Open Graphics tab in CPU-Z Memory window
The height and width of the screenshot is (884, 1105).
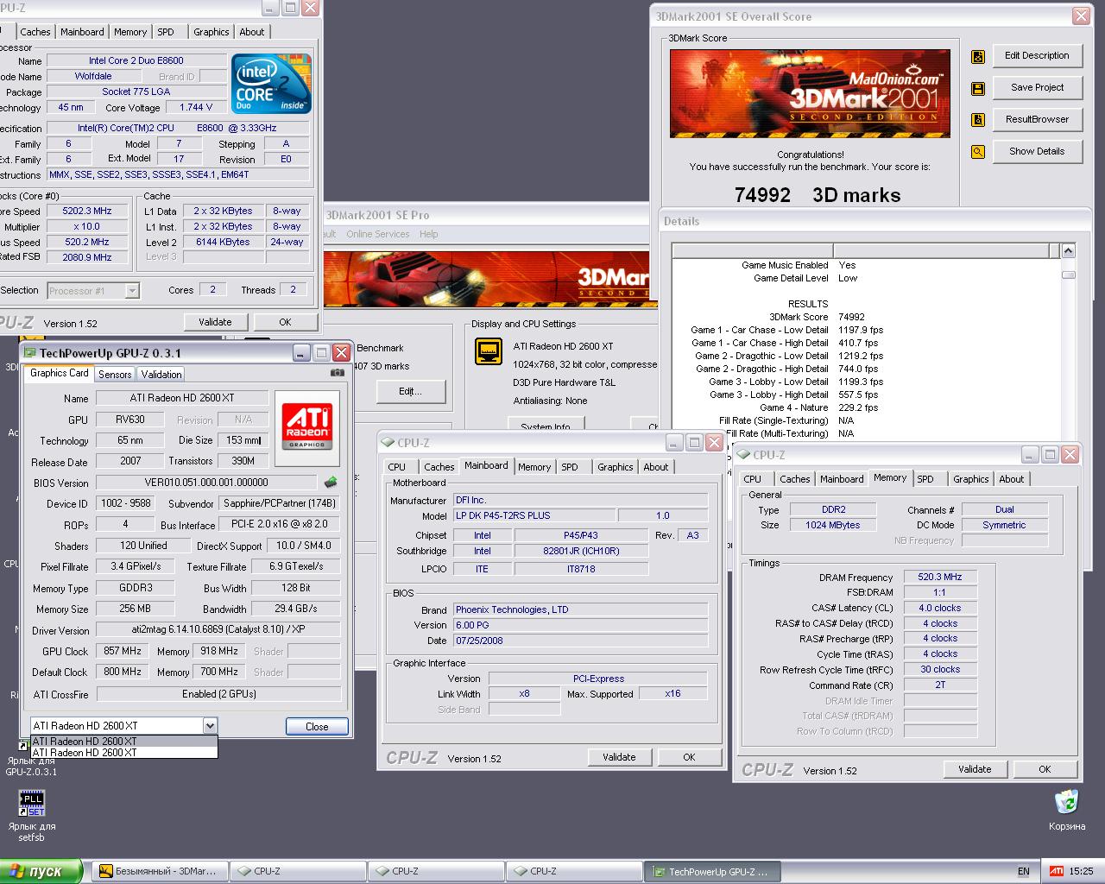pos(971,479)
